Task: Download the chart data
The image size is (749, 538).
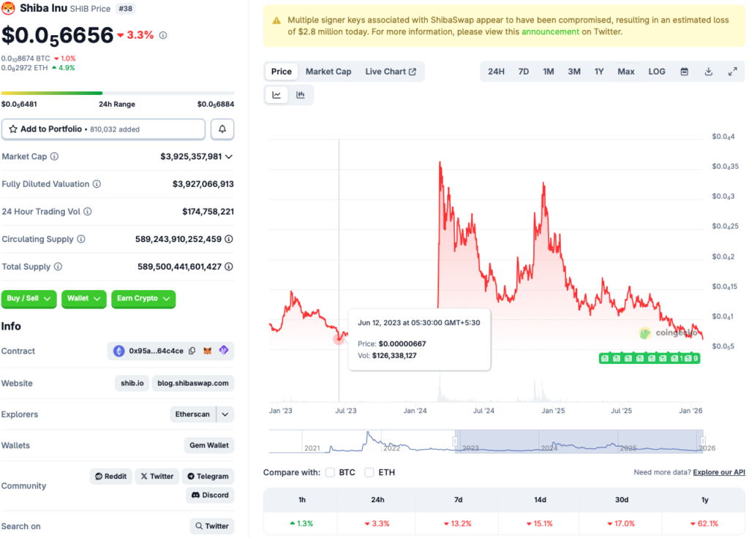Action: (708, 71)
